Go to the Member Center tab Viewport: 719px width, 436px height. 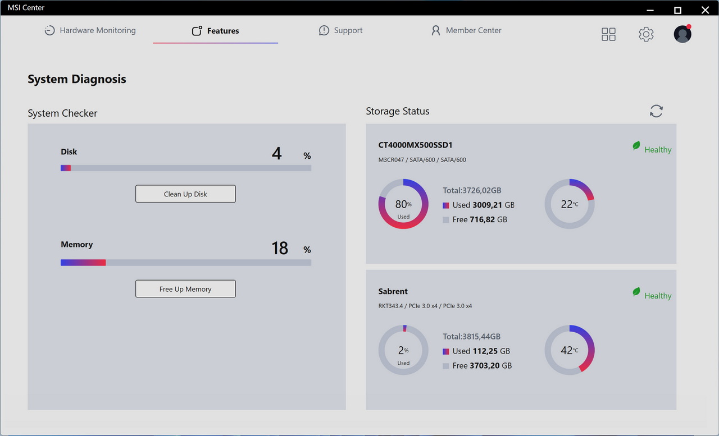[x=473, y=30]
